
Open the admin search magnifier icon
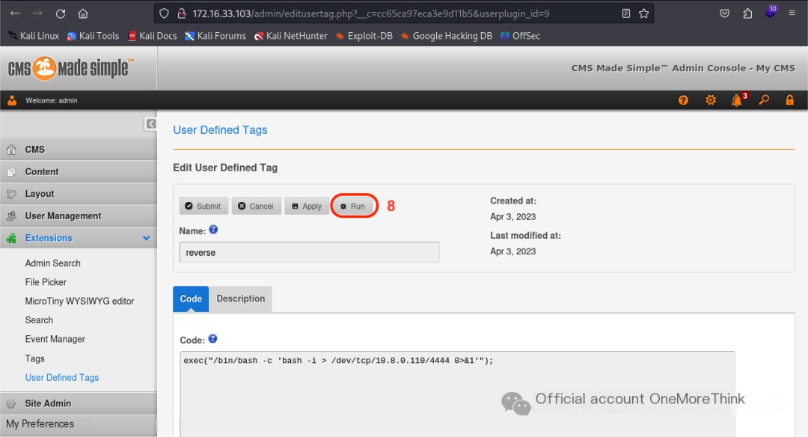pos(764,100)
